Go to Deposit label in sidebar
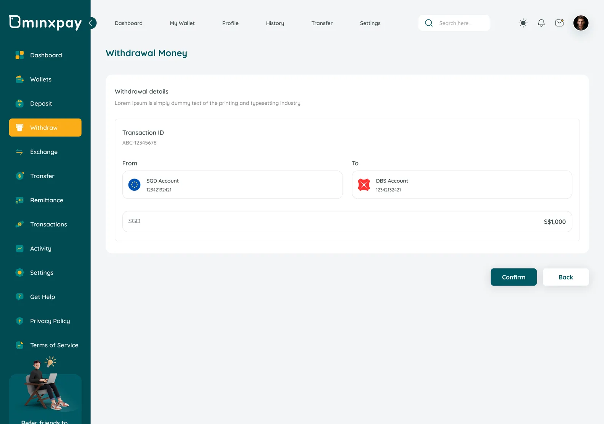The height and width of the screenshot is (424, 604). 41,103
